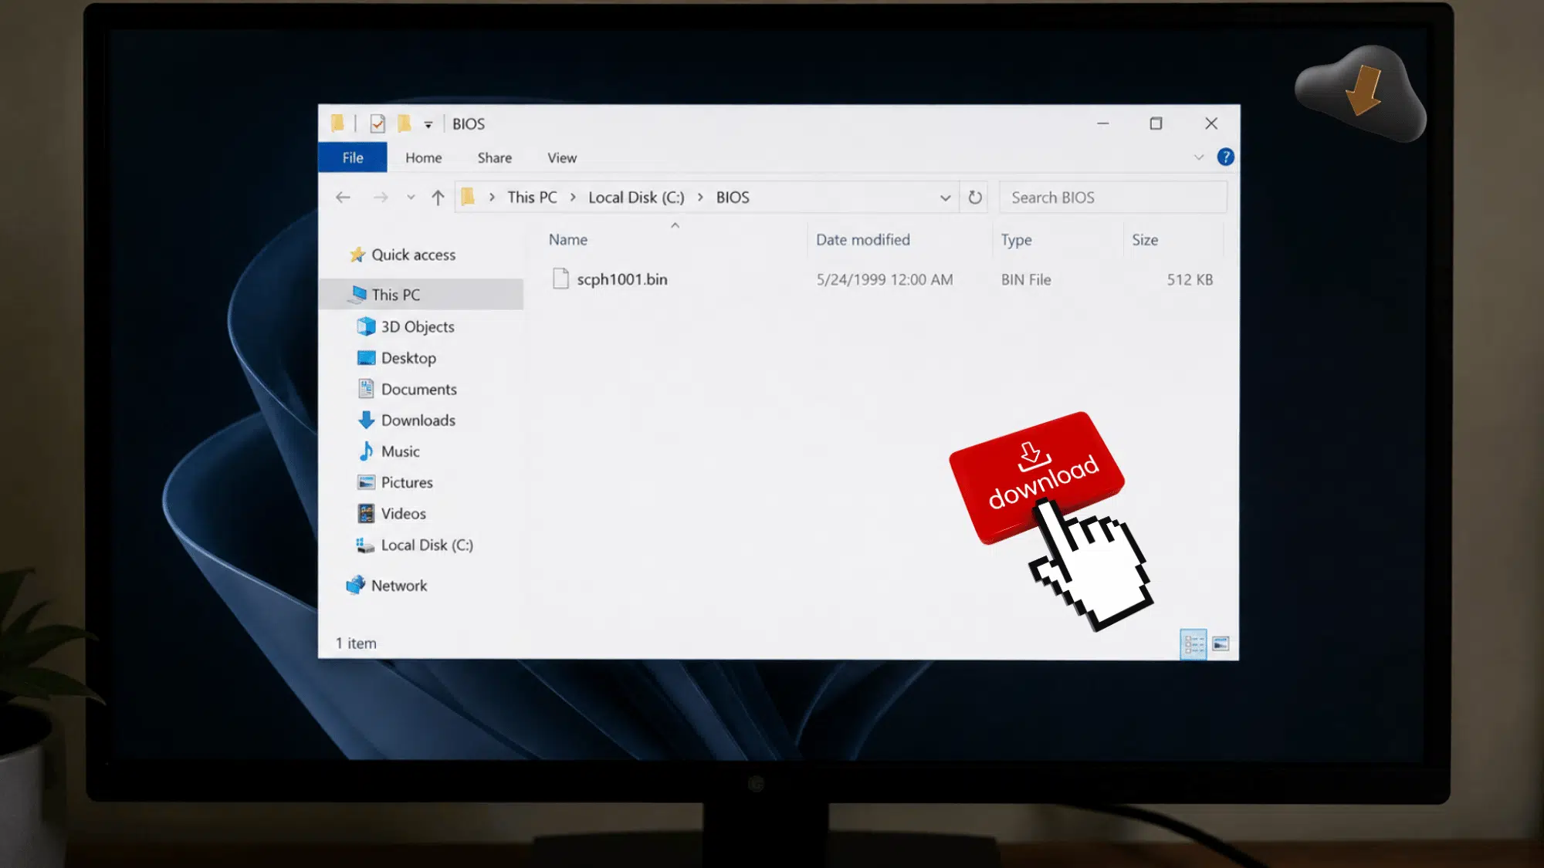
Task: Select This PC in navigation pane
Action: click(x=396, y=295)
